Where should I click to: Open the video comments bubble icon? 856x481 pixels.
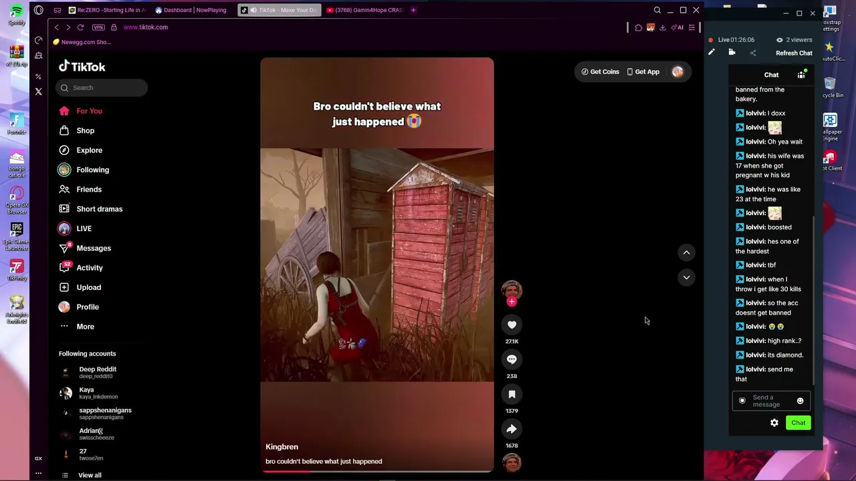512,359
